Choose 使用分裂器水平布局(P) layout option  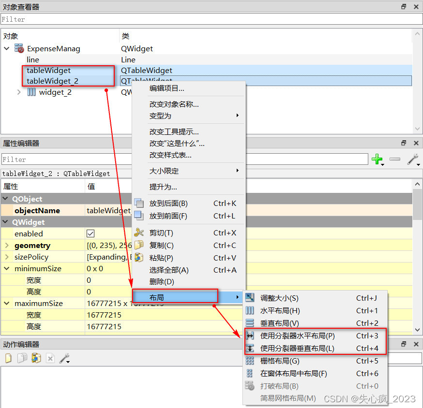290,335
